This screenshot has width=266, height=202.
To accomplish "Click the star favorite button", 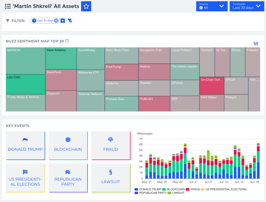I will [x=86, y=6].
